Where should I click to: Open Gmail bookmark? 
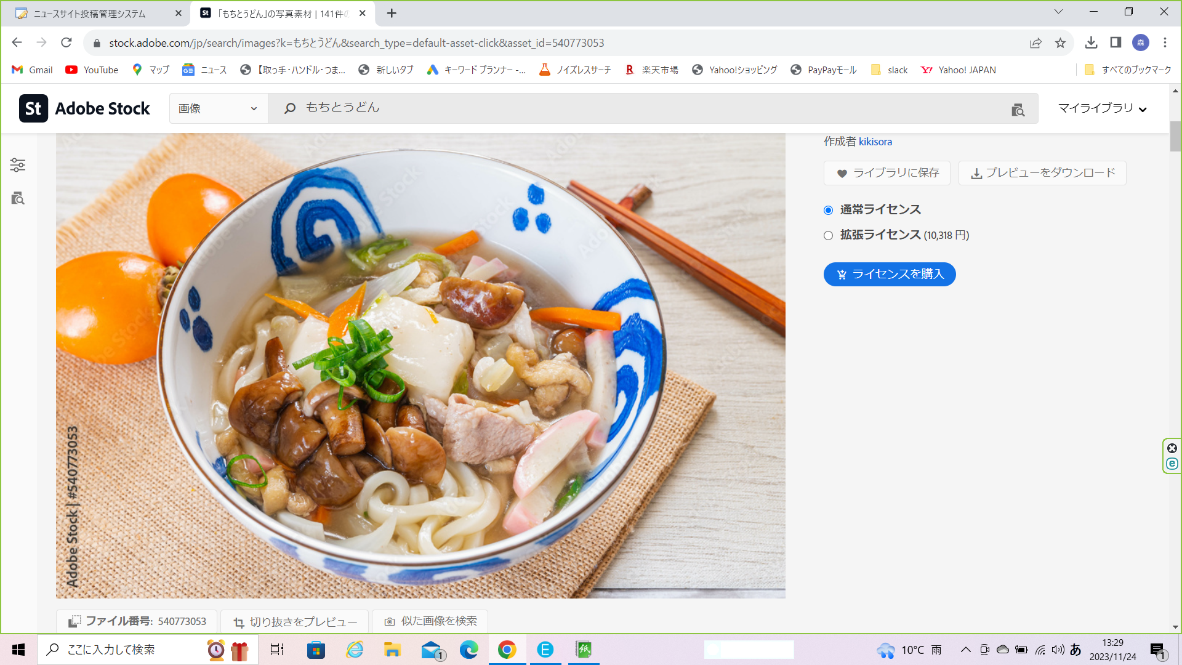[x=32, y=70]
